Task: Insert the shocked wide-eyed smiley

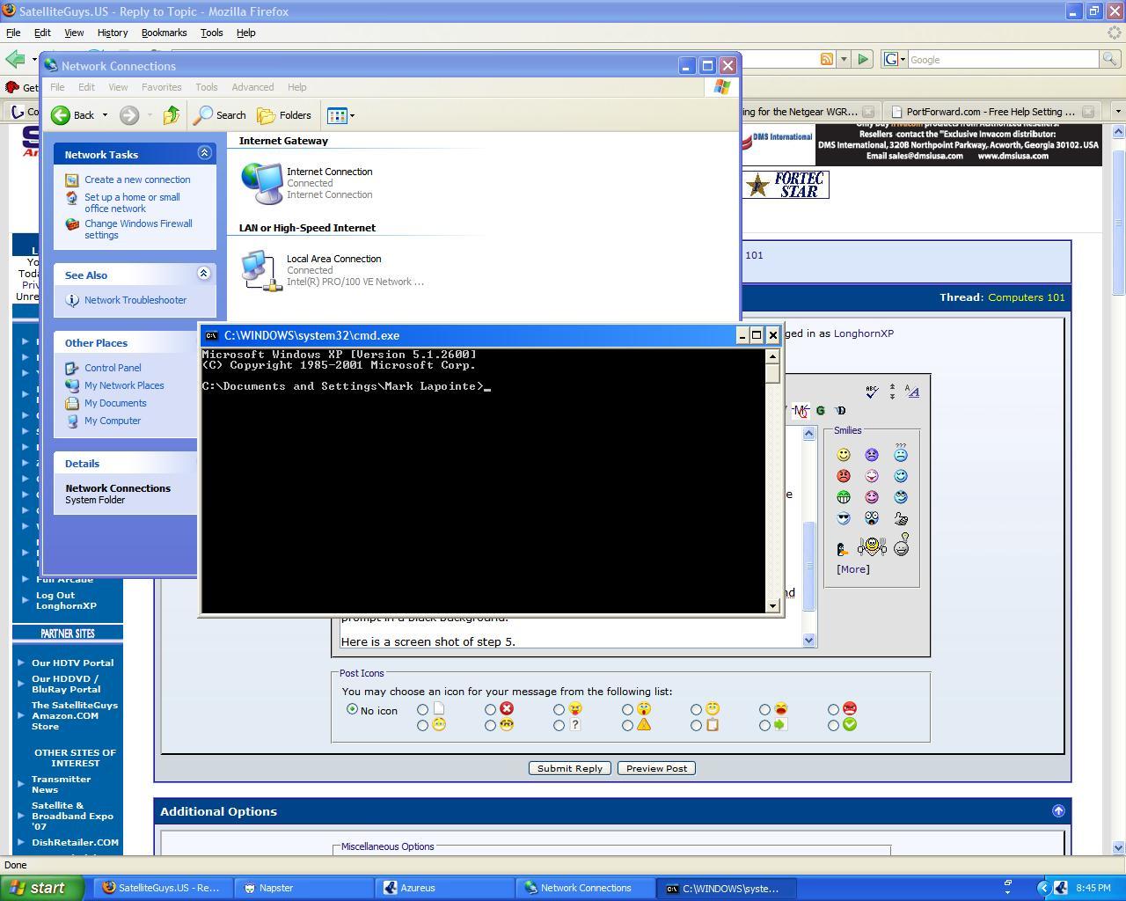Action: [x=872, y=518]
